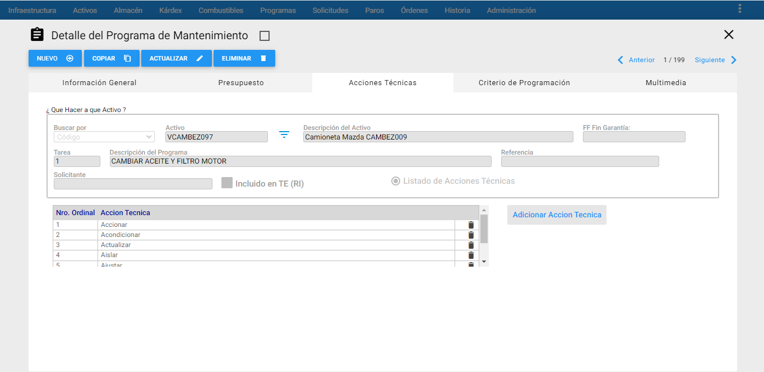
Task: Switch to Criterio de Programación tab
Action: tap(524, 82)
